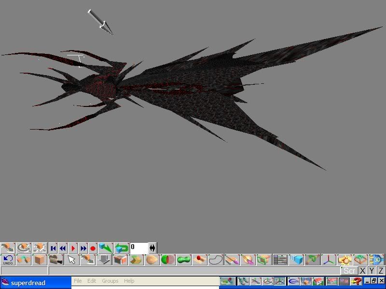
Task: Select the yellow-green sweep tool
Action: click(x=136, y=260)
